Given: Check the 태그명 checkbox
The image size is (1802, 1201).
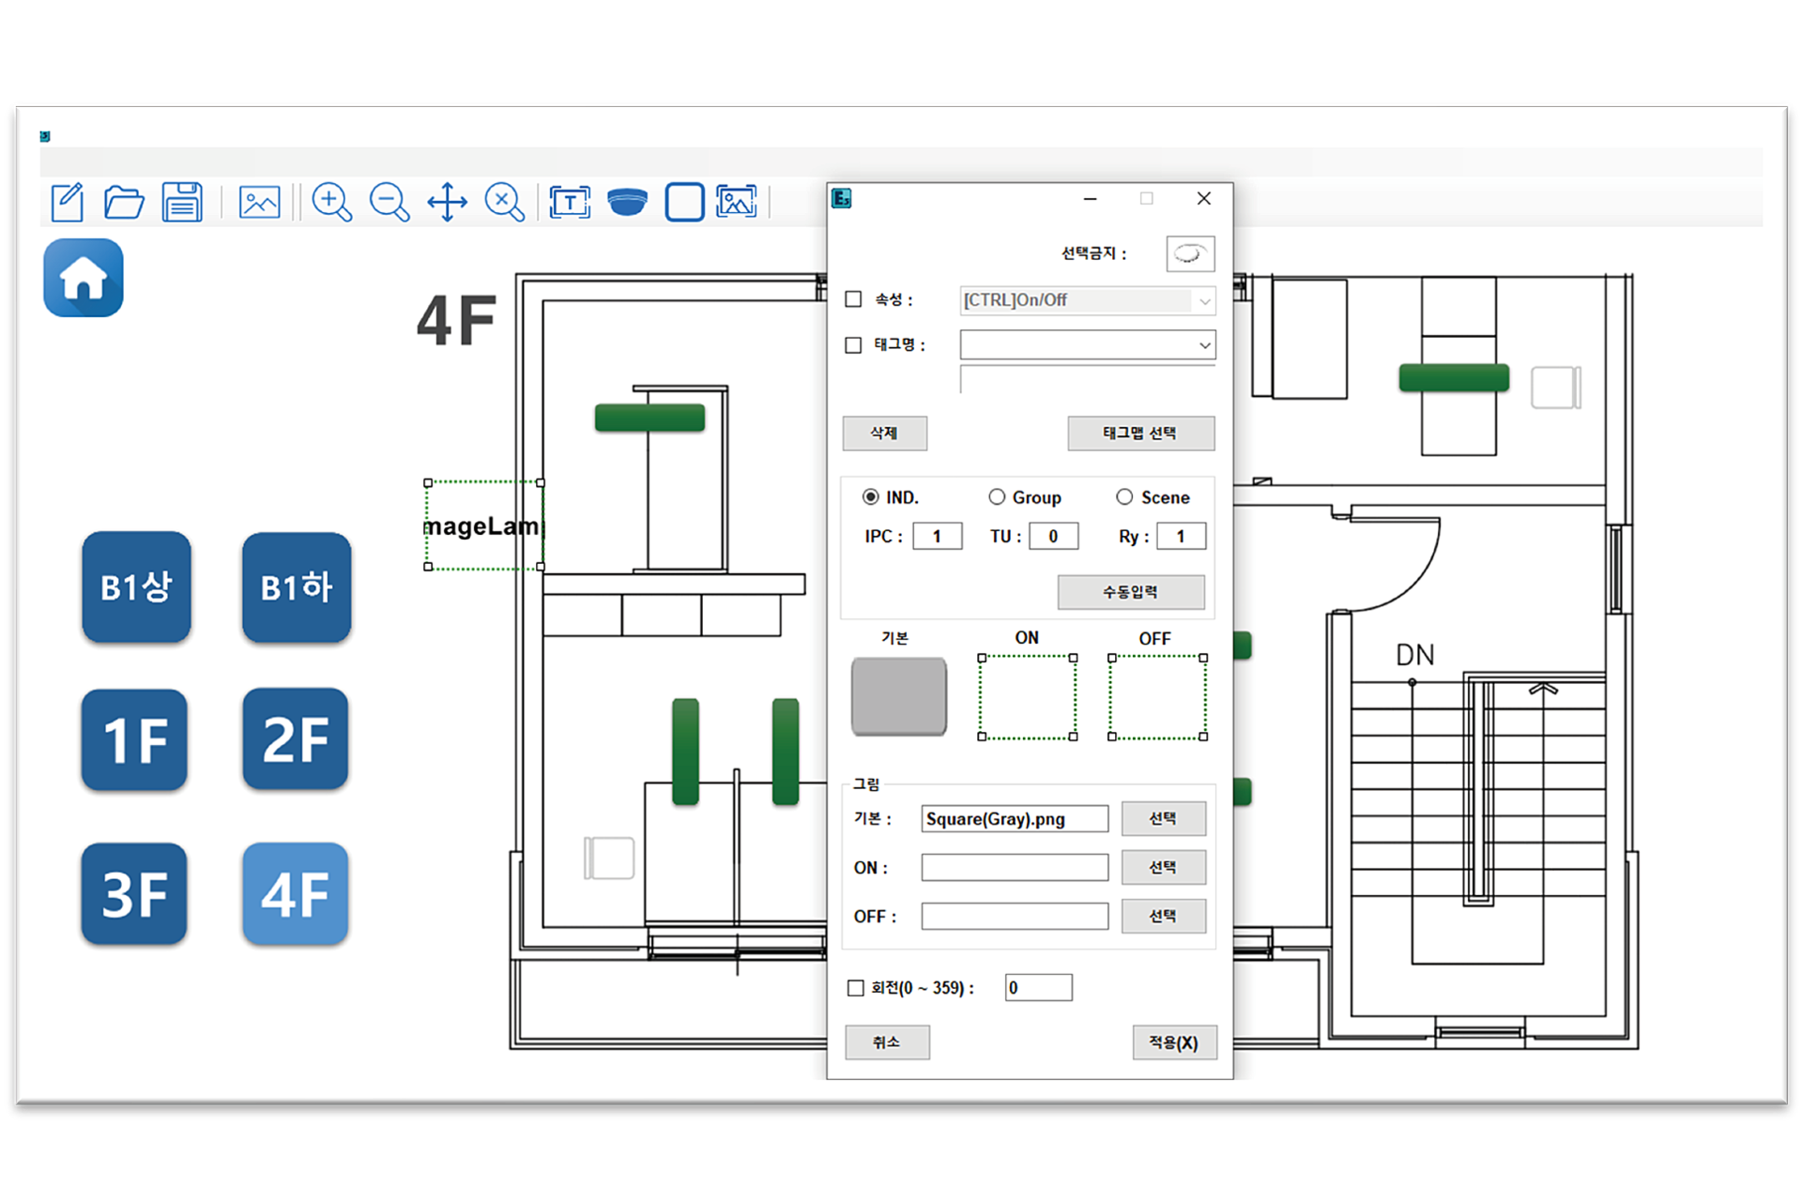Looking at the screenshot, I should tap(853, 345).
